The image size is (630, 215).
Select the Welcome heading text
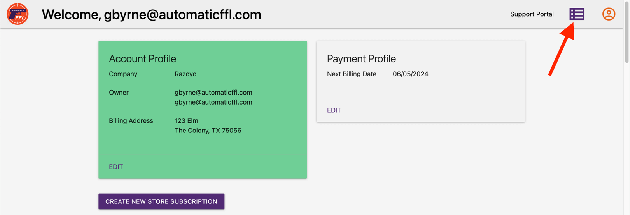coord(151,15)
